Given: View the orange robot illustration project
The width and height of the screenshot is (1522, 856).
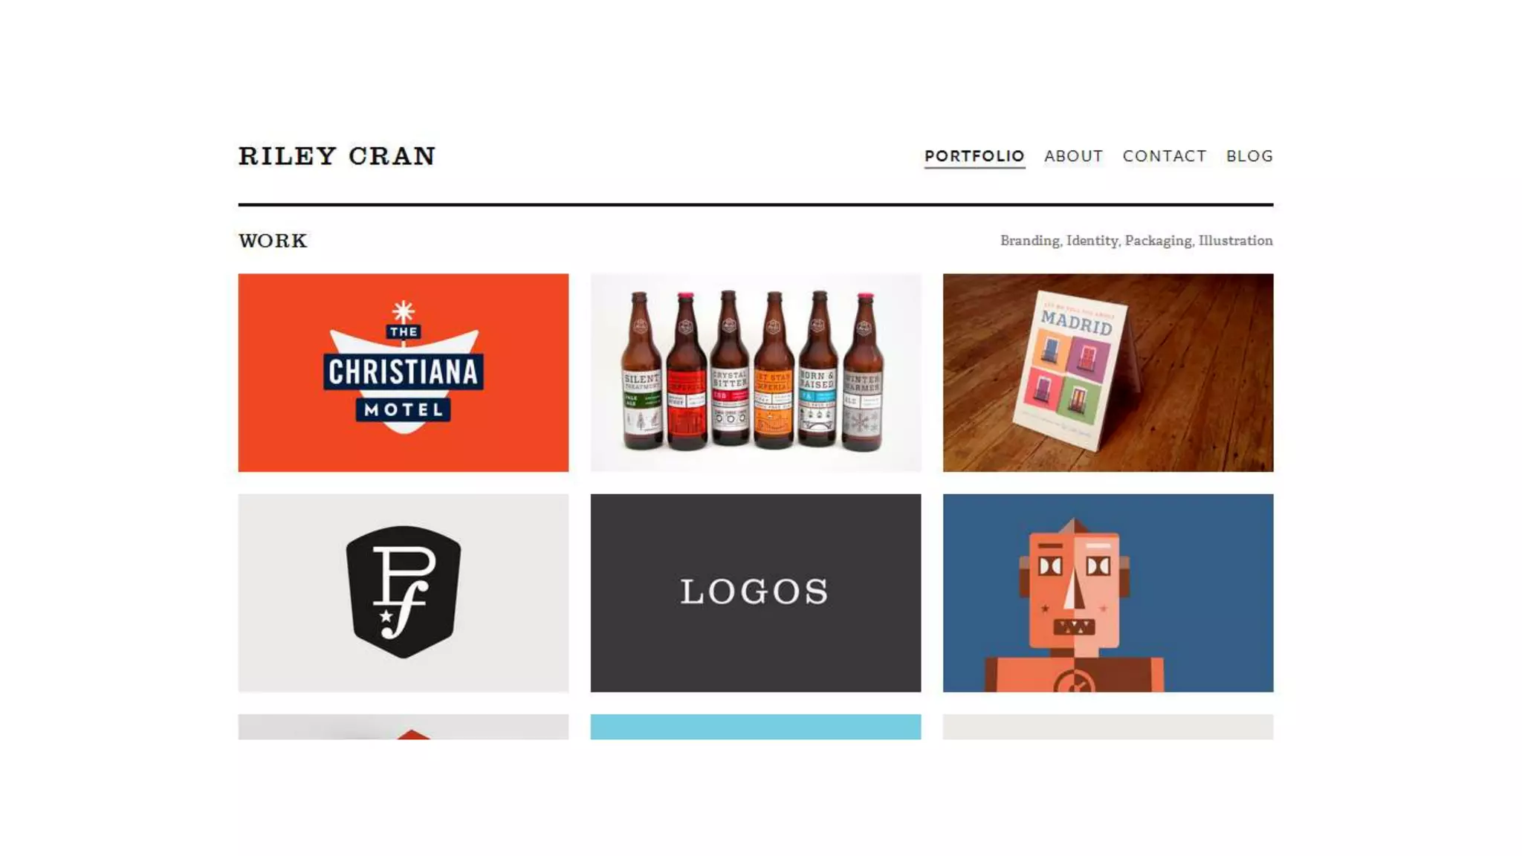Looking at the screenshot, I should [1107, 593].
